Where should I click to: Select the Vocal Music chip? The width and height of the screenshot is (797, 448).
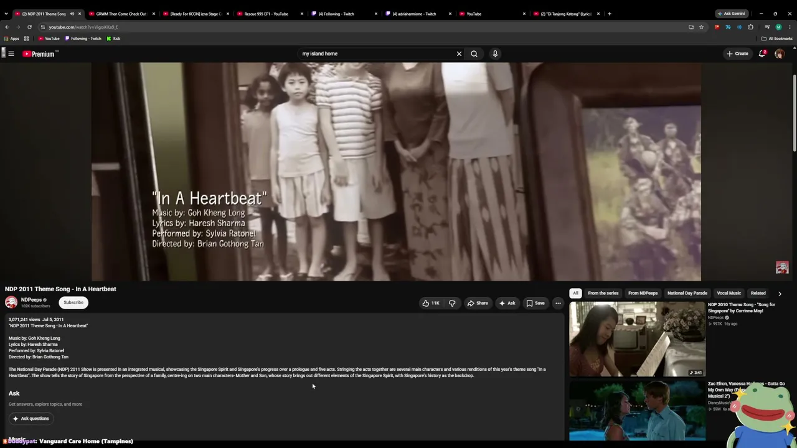(x=729, y=293)
